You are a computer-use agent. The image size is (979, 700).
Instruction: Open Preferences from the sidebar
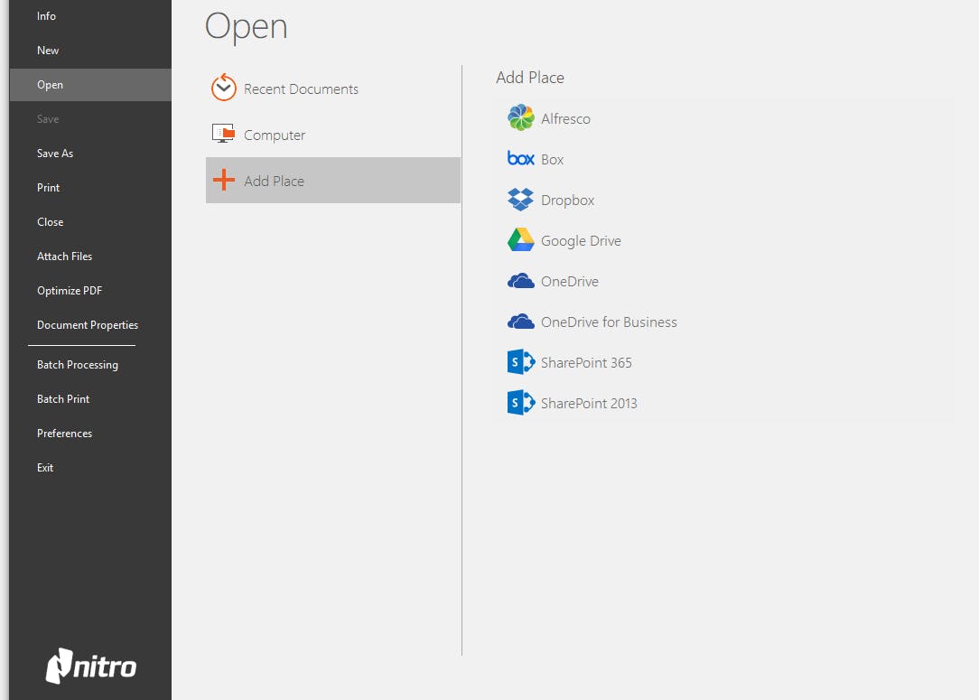click(65, 434)
